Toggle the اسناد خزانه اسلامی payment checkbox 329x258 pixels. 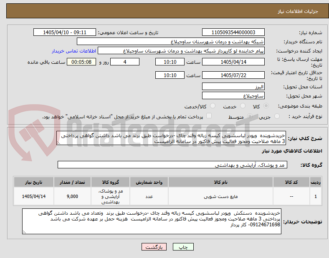click(x=209, y=116)
